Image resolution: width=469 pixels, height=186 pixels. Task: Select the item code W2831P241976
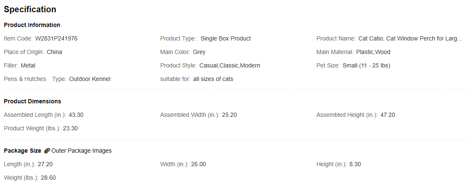click(x=56, y=38)
